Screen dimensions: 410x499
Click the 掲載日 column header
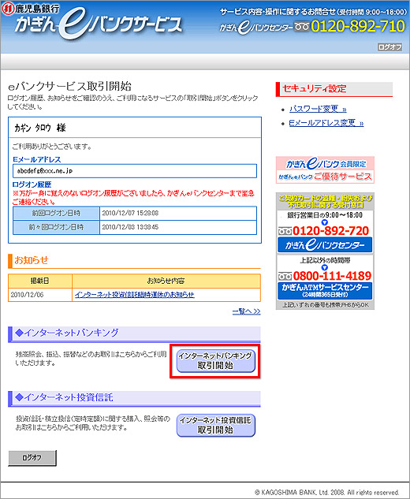click(40, 281)
